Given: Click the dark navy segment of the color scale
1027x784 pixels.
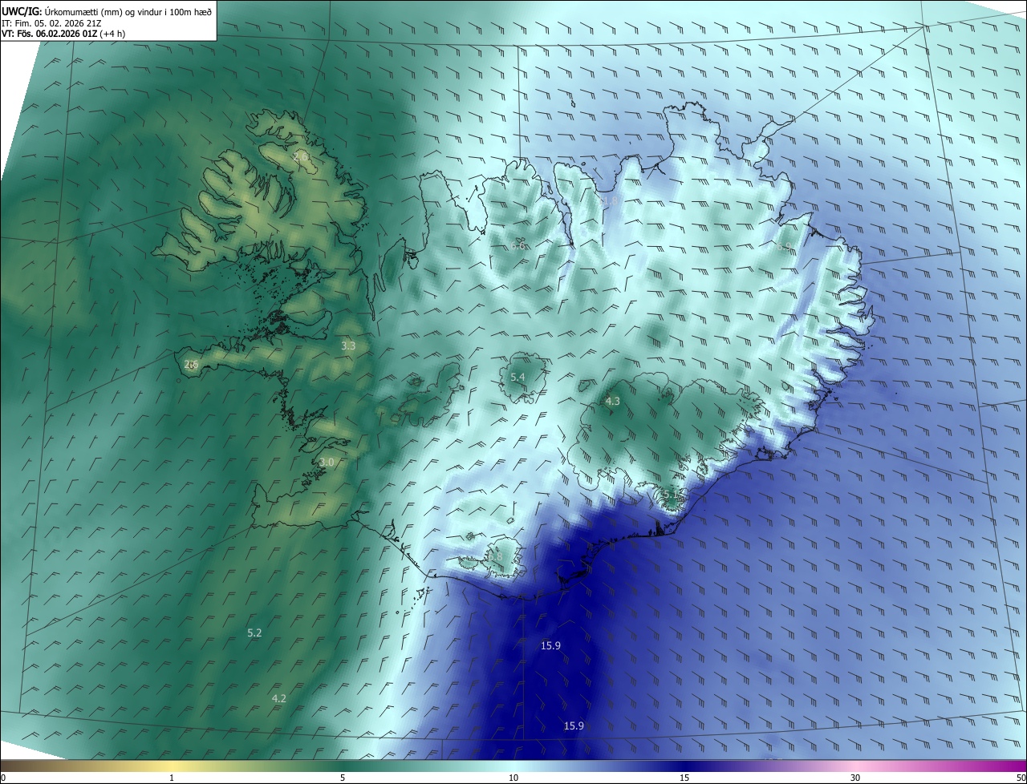Looking at the screenshot, I should (684, 766).
